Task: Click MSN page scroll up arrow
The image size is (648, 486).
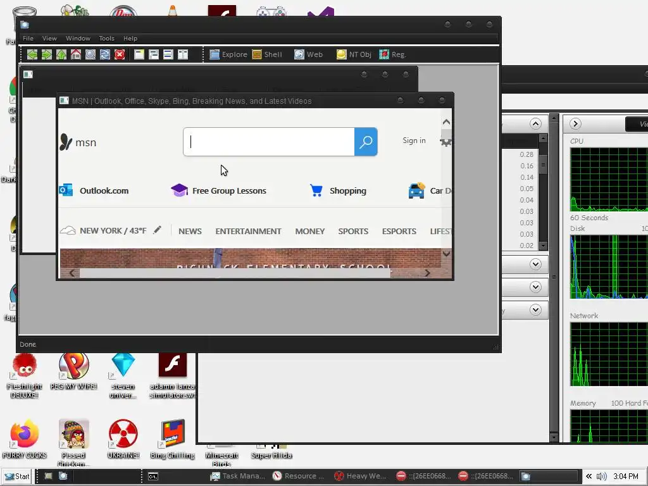Action: point(446,122)
